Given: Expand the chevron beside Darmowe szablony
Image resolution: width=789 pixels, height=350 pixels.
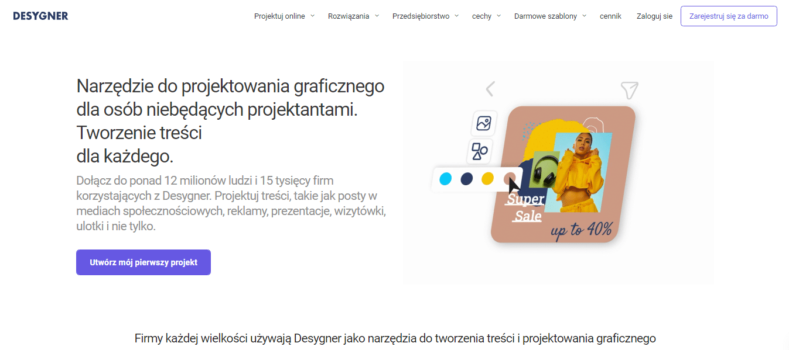Looking at the screenshot, I should tap(584, 16).
